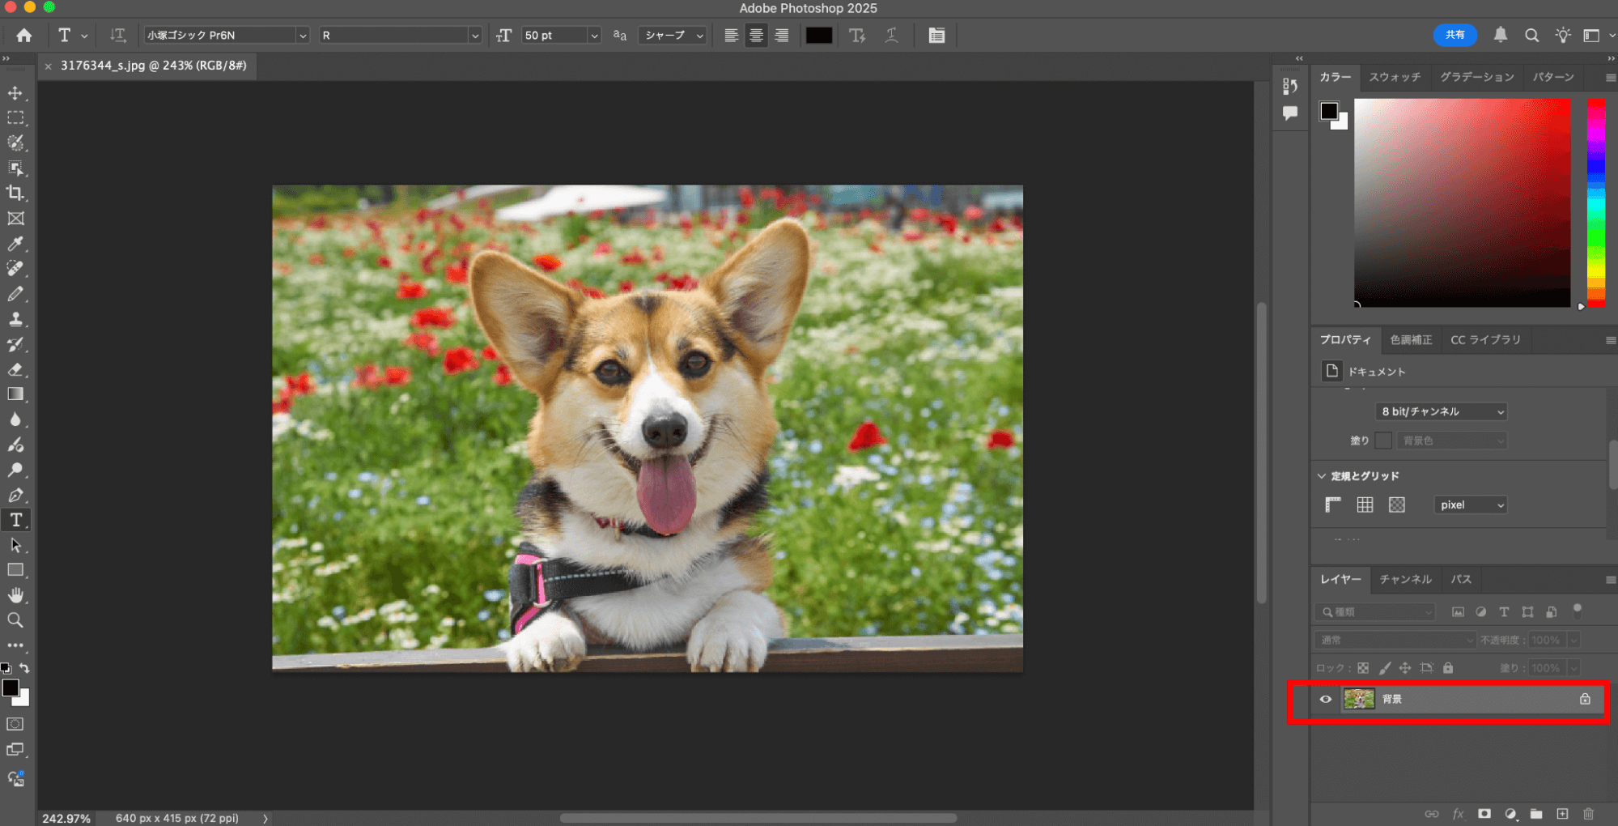
Task: Select the Quick Selection tool
Action: point(15,143)
